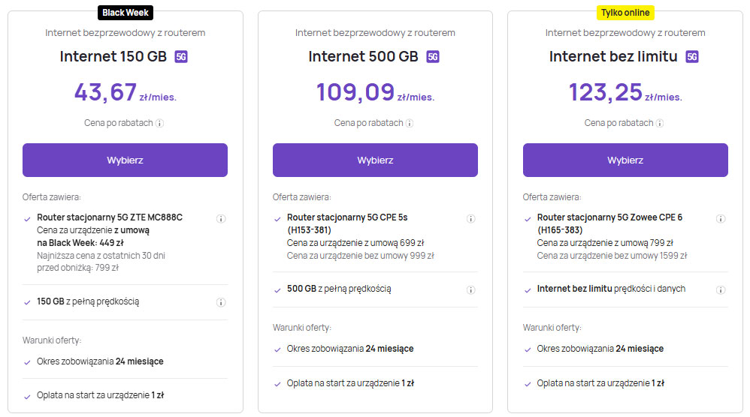
Task: Show info about 500 GB full speed
Action: (471, 289)
